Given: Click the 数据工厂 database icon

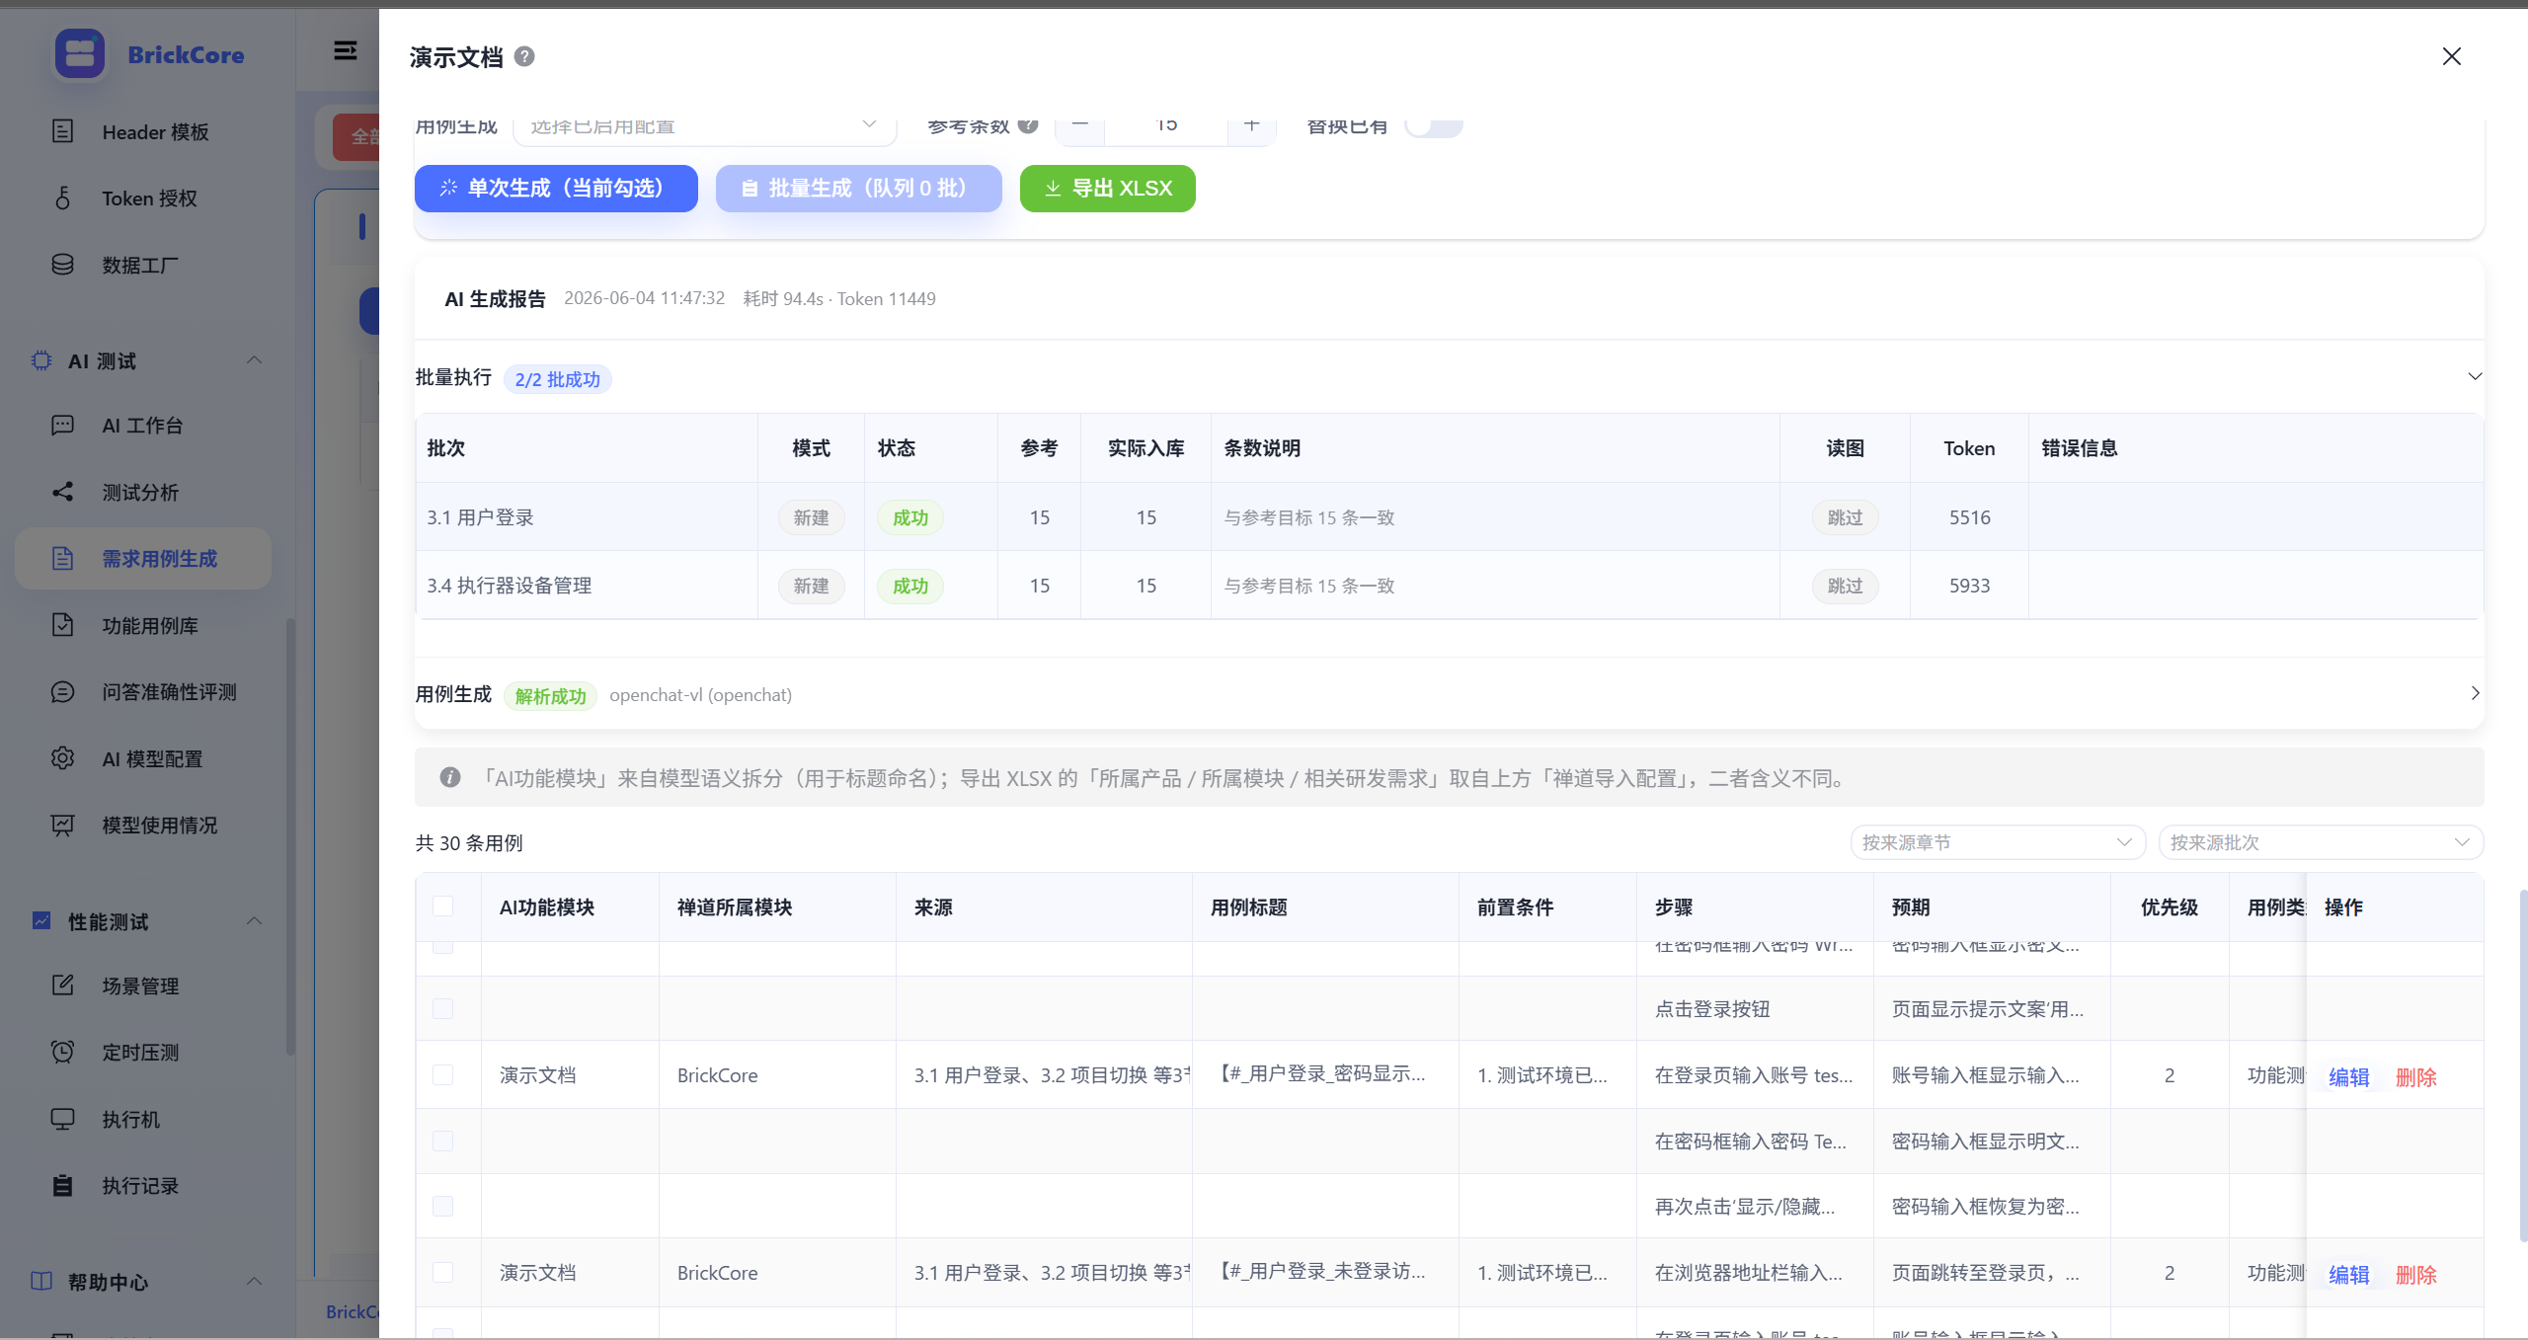Looking at the screenshot, I should tap(62, 265).
